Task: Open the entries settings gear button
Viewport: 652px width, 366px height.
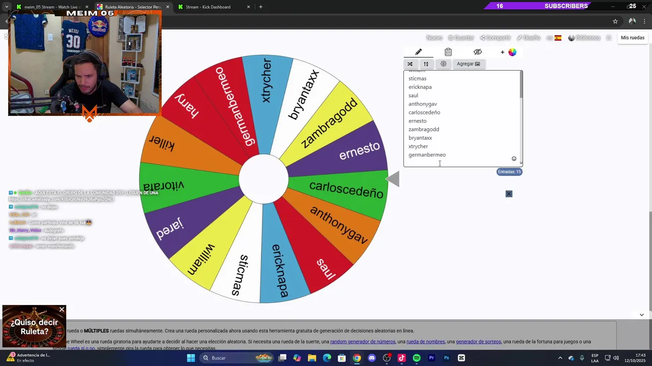Action: click(443, 64)
